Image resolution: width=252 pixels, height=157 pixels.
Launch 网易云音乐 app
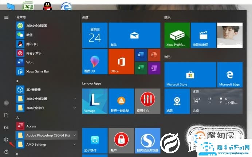(47, 53)
